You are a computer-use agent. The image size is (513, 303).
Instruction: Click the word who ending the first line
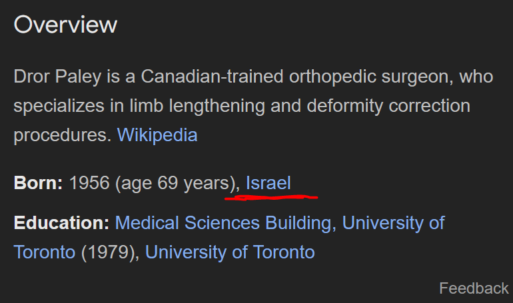coord(476,77)
